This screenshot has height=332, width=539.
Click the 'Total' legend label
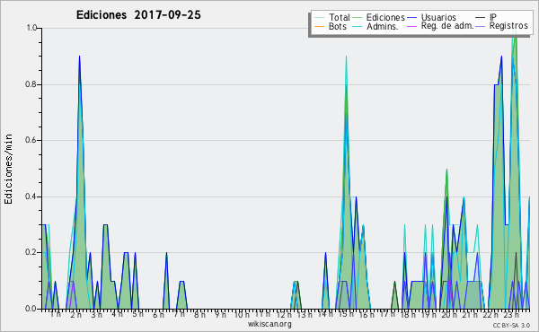[x=340, y=17]
